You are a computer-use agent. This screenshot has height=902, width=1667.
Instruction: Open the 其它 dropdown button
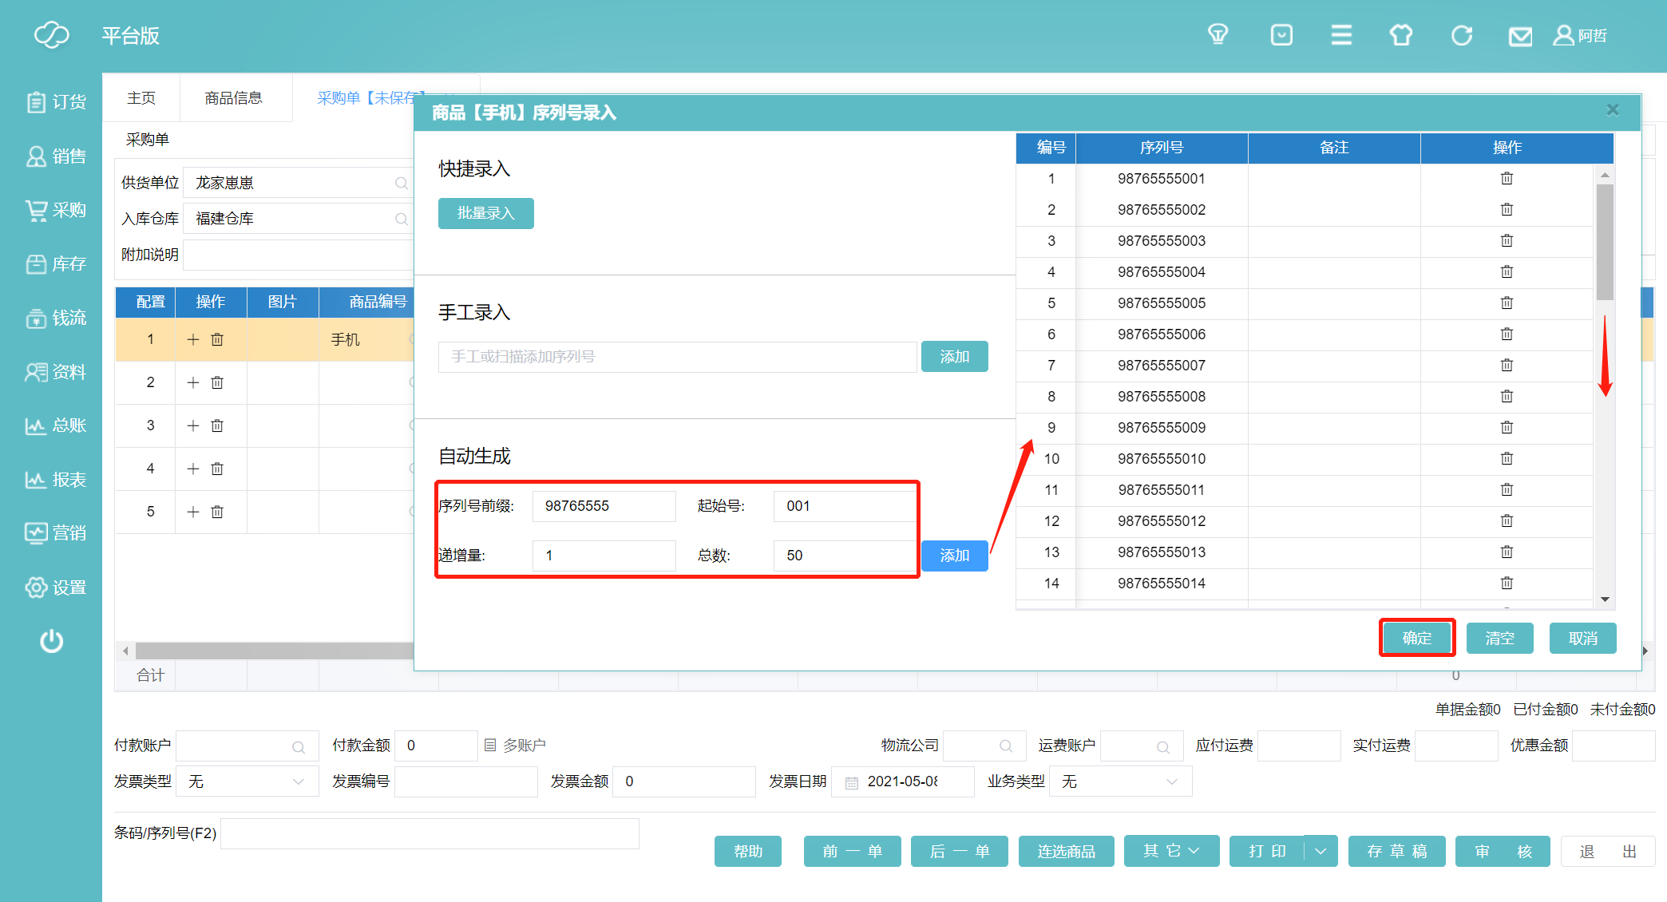pyautogui.click(x=1171, y=851)
